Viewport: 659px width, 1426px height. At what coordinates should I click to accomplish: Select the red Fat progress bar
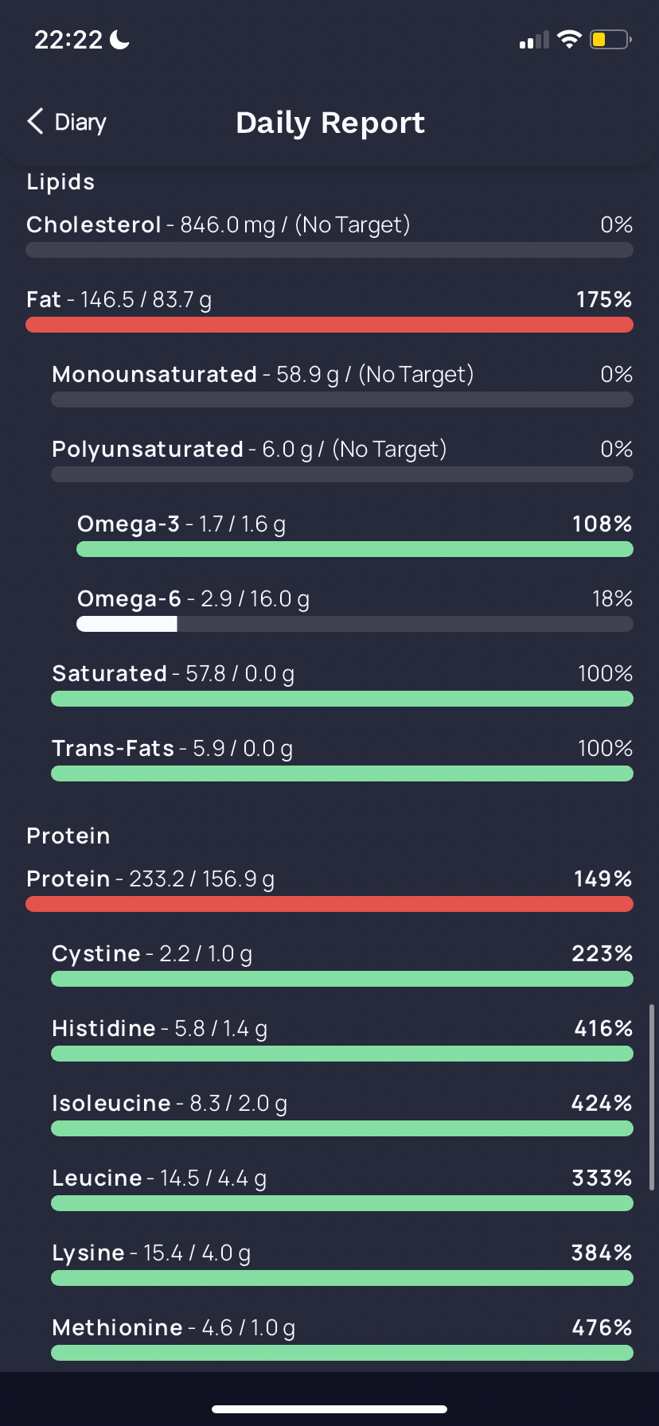click(329, 325)
